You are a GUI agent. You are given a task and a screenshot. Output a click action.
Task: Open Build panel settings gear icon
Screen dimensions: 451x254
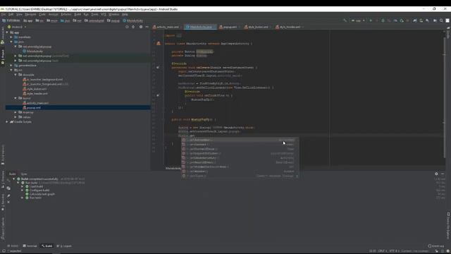[x=436, y=174]
